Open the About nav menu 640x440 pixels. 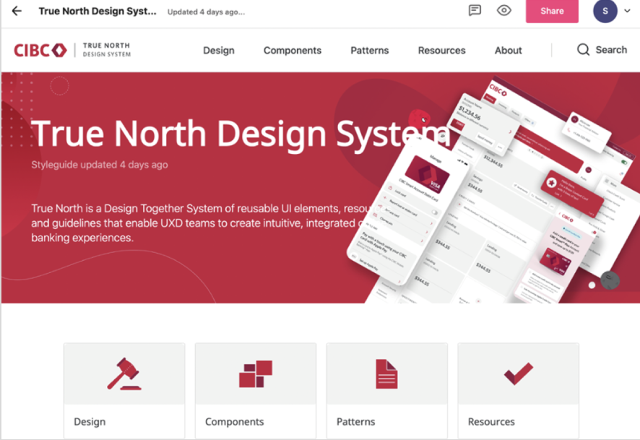508,50
